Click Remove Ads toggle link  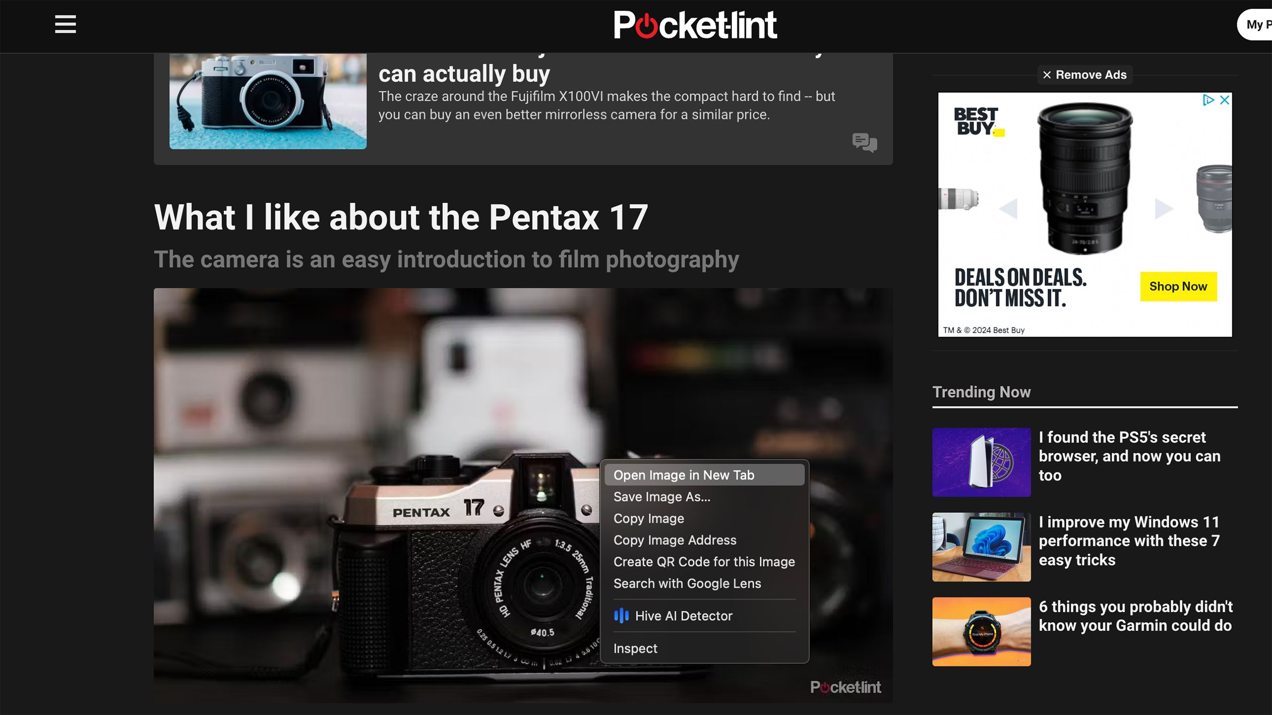point(1084,74)
